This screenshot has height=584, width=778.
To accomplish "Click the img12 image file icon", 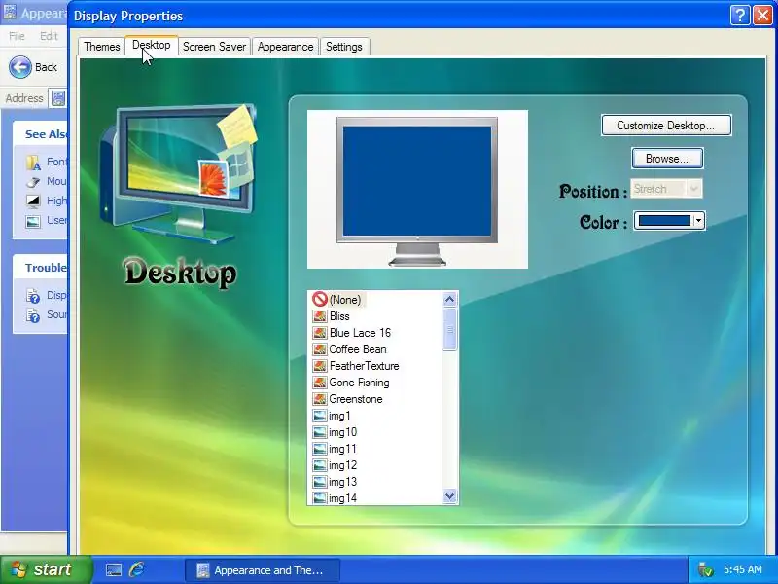I will [x=320, y=465].
